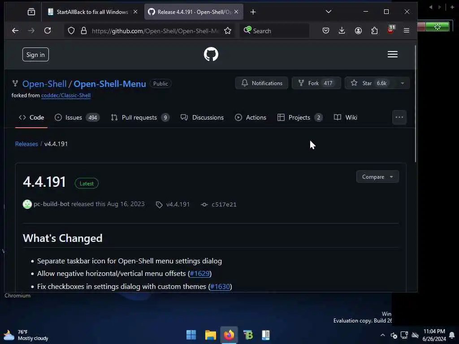Fork the repository button
Viewport: 459px width, 344px height.
316,83
